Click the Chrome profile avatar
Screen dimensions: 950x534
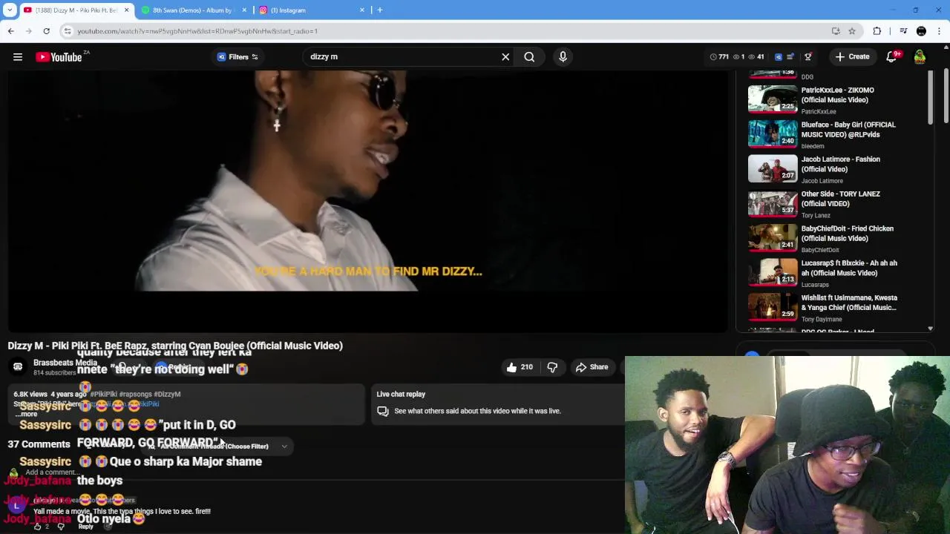921,31
